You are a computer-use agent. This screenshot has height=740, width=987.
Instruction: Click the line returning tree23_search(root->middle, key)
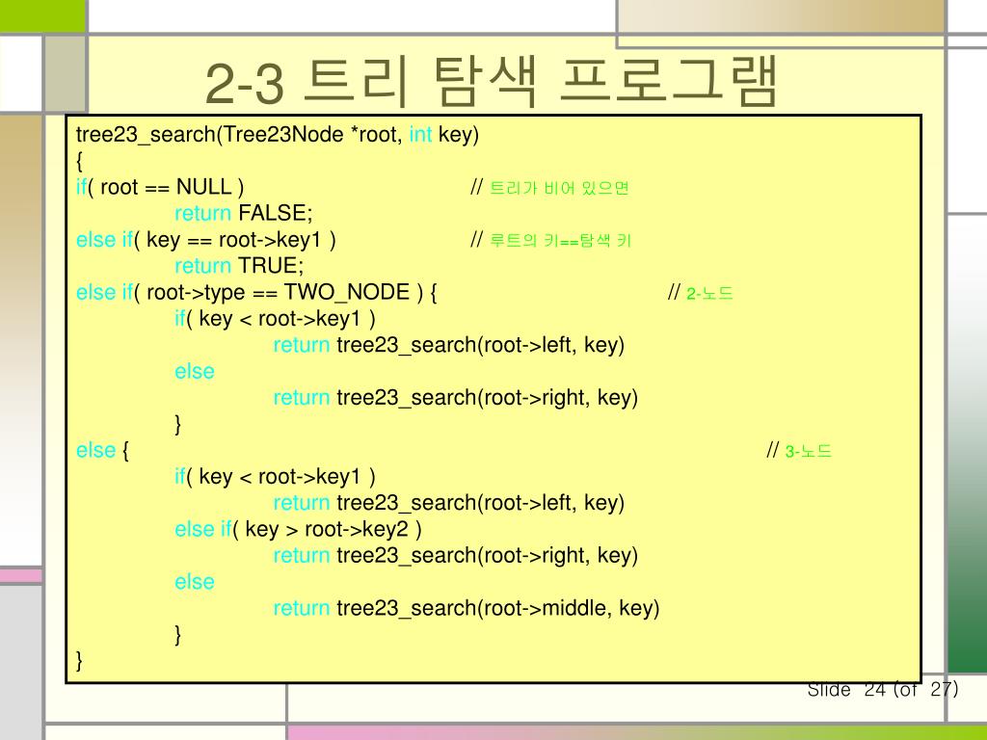coord(467,609)
